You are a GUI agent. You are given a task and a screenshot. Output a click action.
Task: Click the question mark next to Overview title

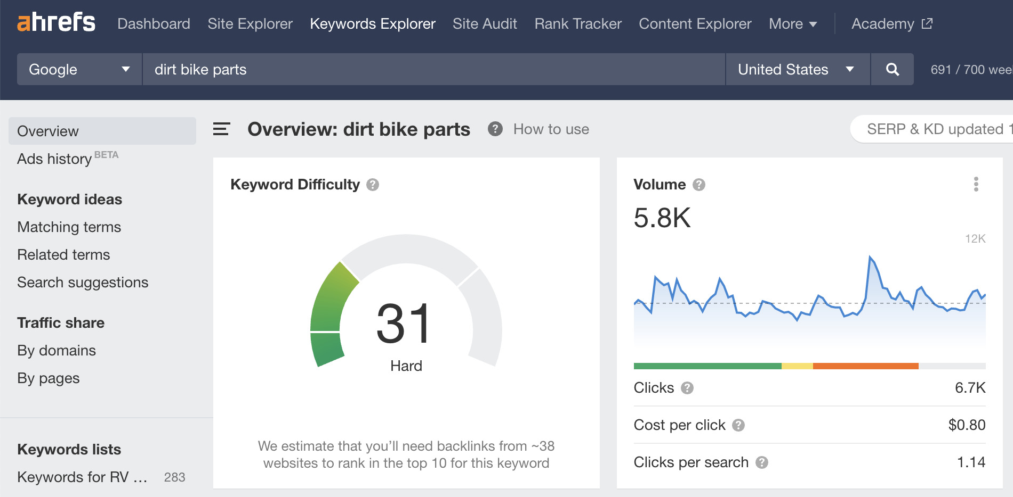(495, 129)
